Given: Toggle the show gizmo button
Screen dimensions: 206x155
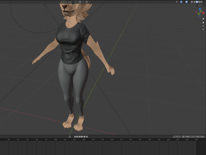Looking at the screenshot, I should (x=181, y=2).
